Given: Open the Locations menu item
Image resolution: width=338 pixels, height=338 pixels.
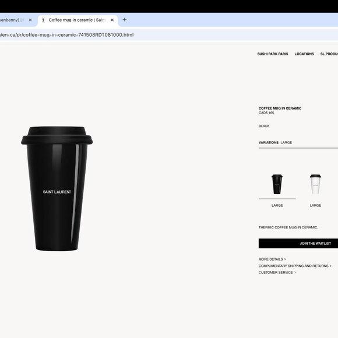Looking at the screenshot, I should [x=304, y=54].
